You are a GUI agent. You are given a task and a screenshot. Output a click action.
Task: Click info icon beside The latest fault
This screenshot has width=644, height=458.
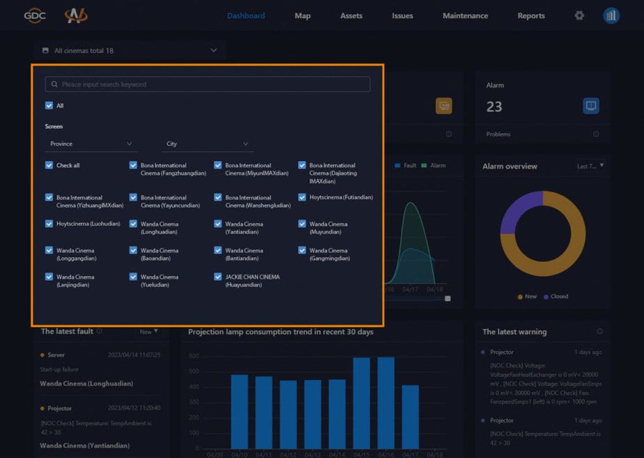click(x=99, y=331)
